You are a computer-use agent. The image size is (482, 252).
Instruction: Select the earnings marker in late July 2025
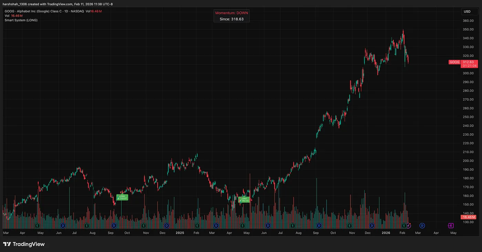click(293, 225)
